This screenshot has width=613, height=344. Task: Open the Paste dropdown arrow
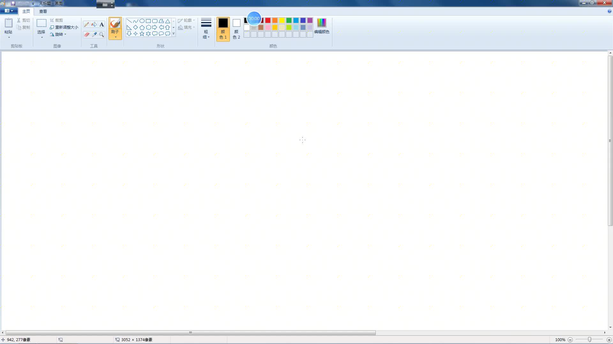[9, 37]
